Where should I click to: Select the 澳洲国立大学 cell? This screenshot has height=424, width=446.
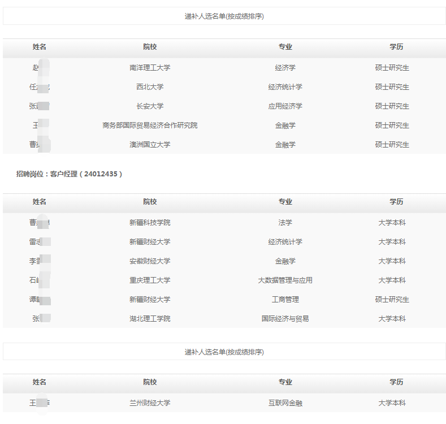coord(150,145)
